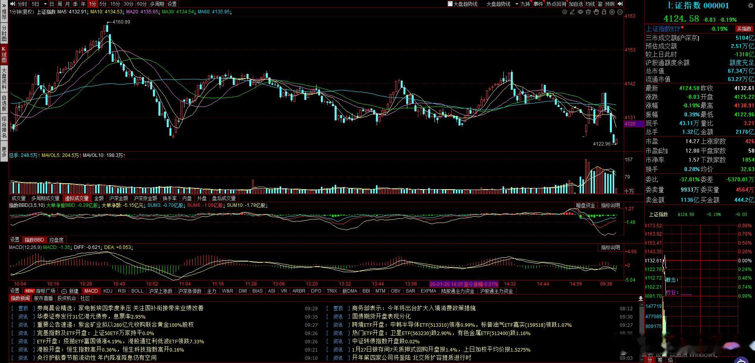The image size is (755, 363).
Task: Expand the 大盘趋势线 dropdown list
Action: 517,4
